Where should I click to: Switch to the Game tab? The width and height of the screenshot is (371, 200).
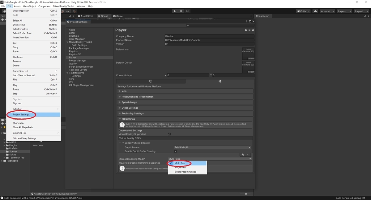pos(118,16)
